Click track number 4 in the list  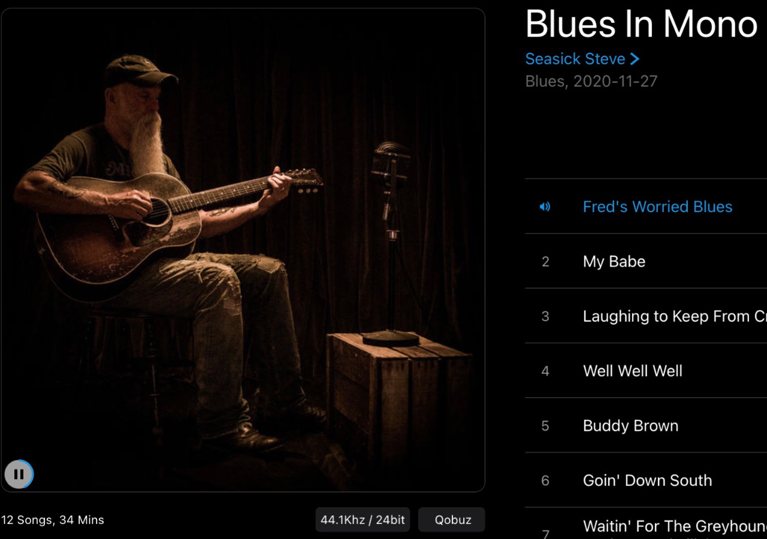point(545,371)
